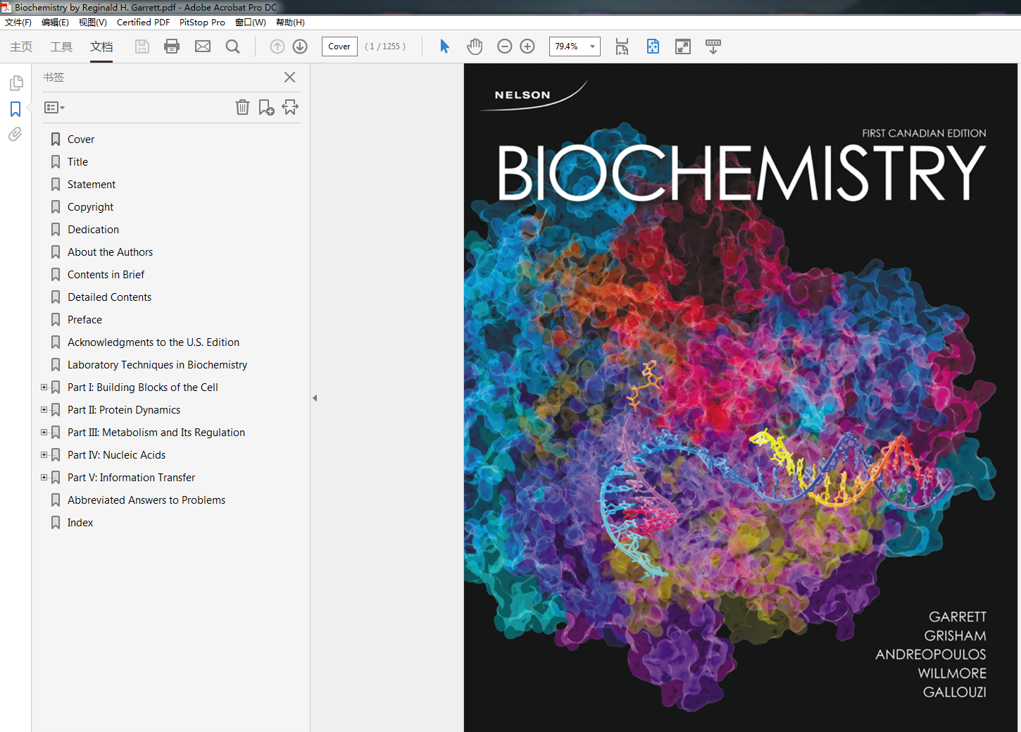Open the 窗口(W) menu
The height and width of the screenshot is (732, 1021).
click(251, 23)
